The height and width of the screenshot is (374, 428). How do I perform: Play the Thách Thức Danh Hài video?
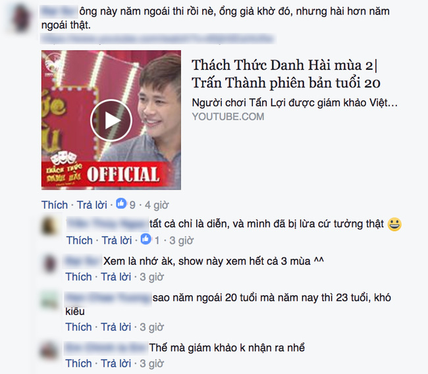111,120
